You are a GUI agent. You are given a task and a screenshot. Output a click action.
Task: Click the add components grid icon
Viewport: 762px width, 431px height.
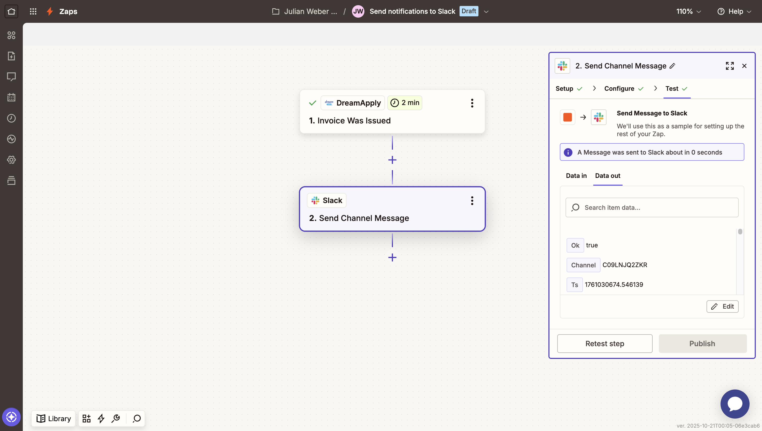pos(86,418)
